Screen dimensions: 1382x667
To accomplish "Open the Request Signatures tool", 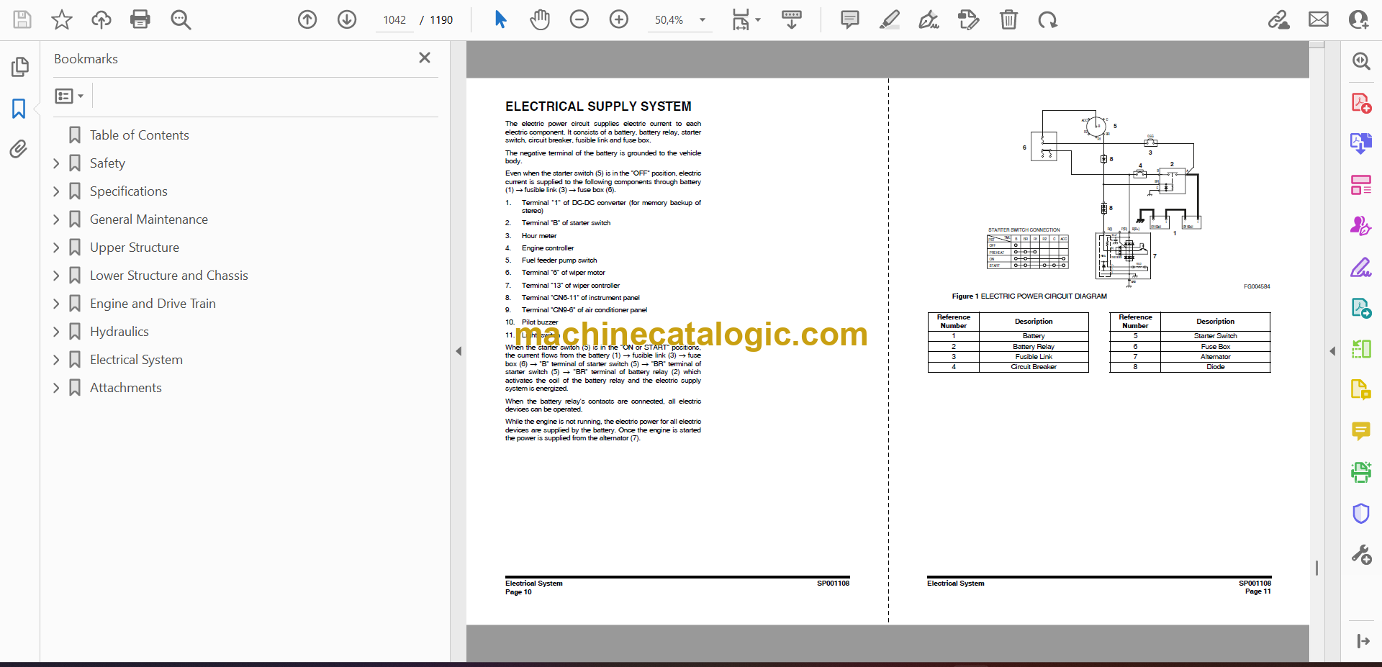I will click(x=1361, y=226).
